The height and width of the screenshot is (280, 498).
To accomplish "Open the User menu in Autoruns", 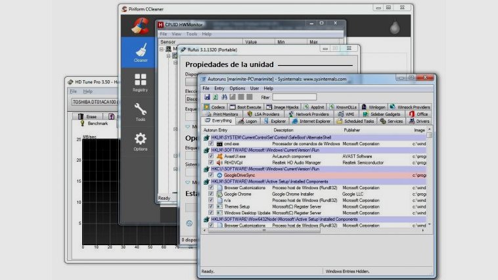I will click(254, 88).
